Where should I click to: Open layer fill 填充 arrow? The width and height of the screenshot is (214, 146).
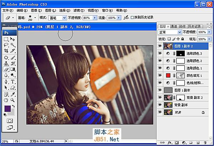click(x=209, y=39)
